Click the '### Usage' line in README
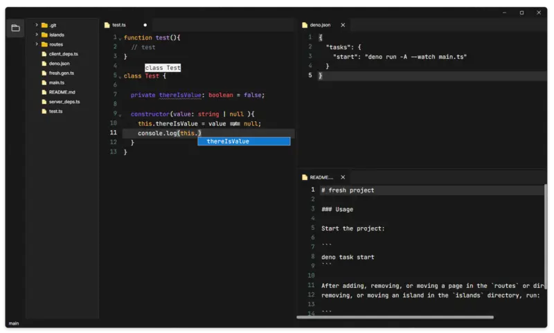554x333 pixels. [x=337, y=209]
